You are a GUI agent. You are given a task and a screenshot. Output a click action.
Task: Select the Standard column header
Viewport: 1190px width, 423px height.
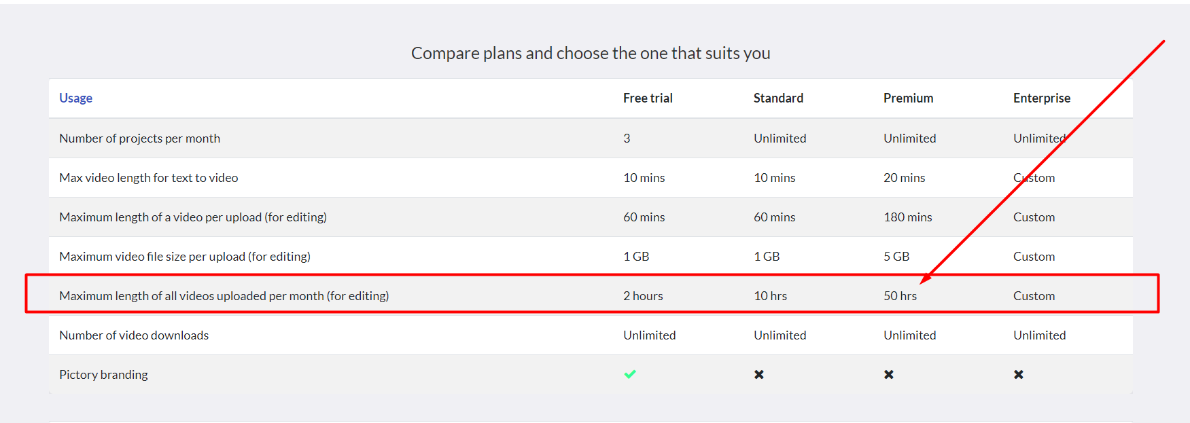(x=778, y=98)
